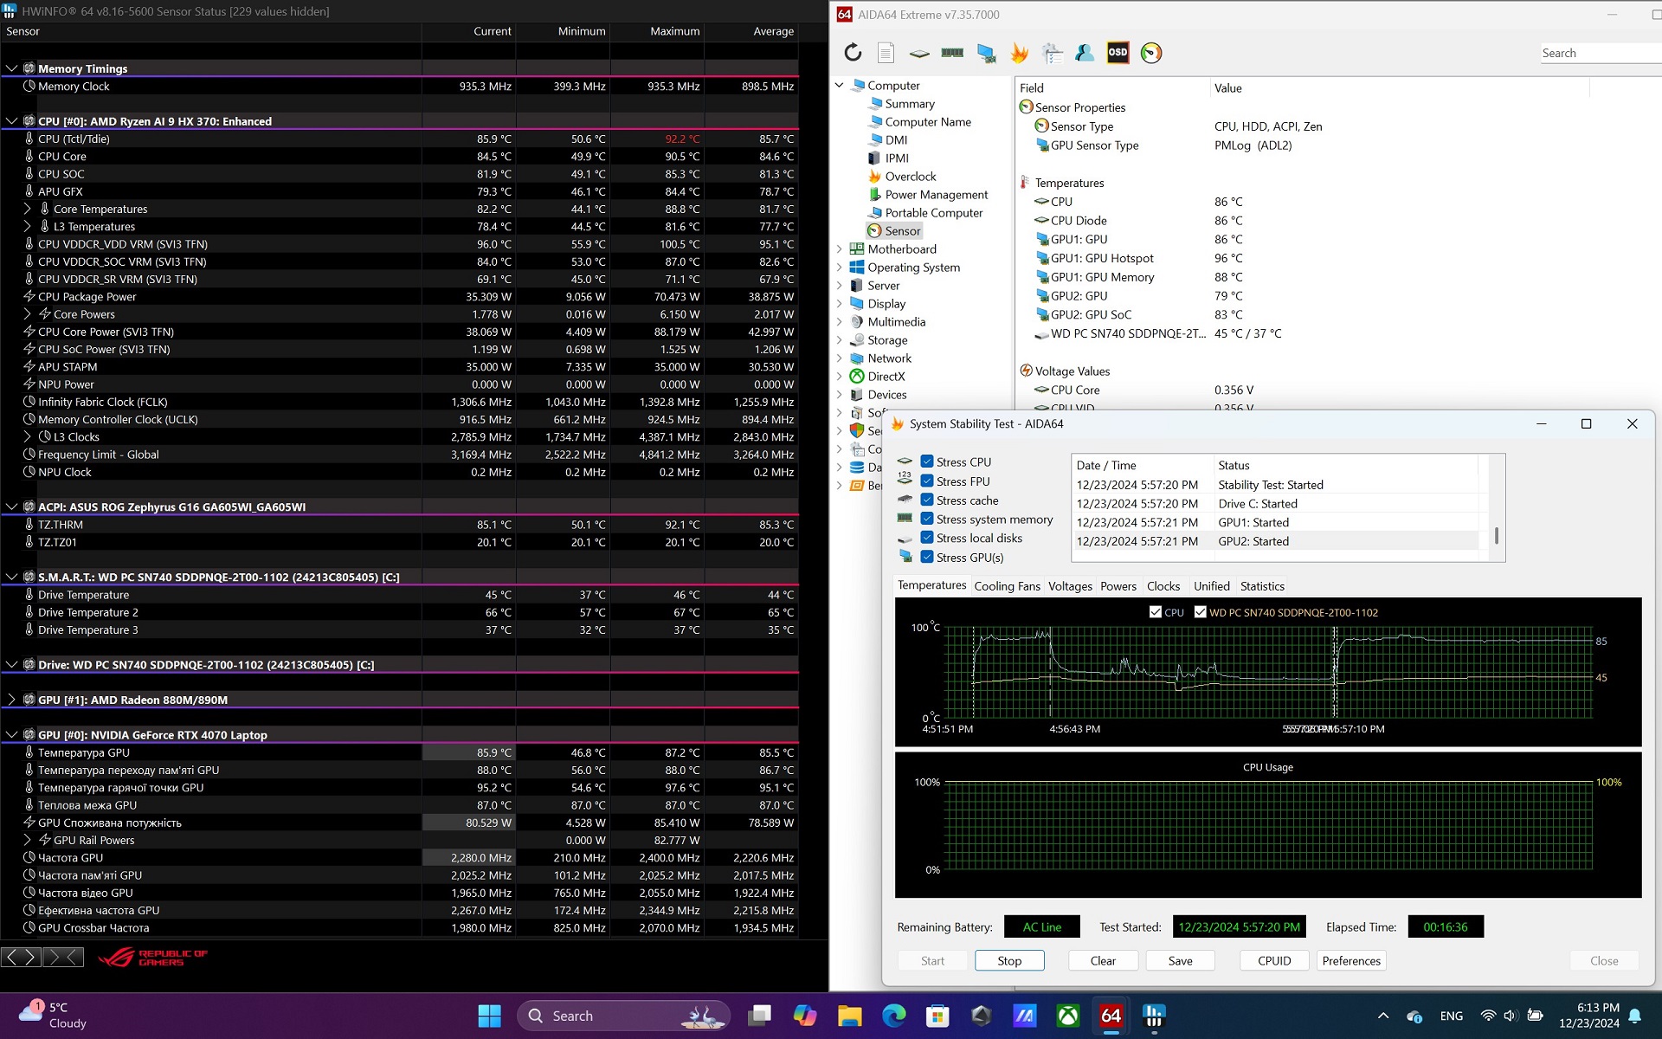Click the System Stability Test flame icon
This screenshot has width=1662, height=1039.
[1019, 53]
